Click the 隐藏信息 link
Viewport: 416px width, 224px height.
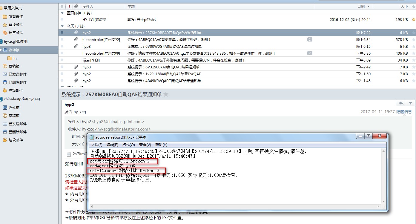[404, 112]
